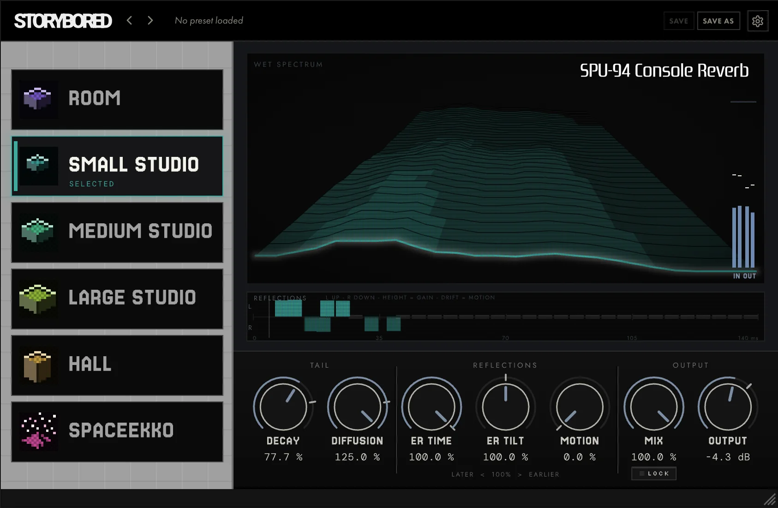Click the OUTPUT section label
The height and width of the screenshot is (508, 778).
(x=691, y=365)
